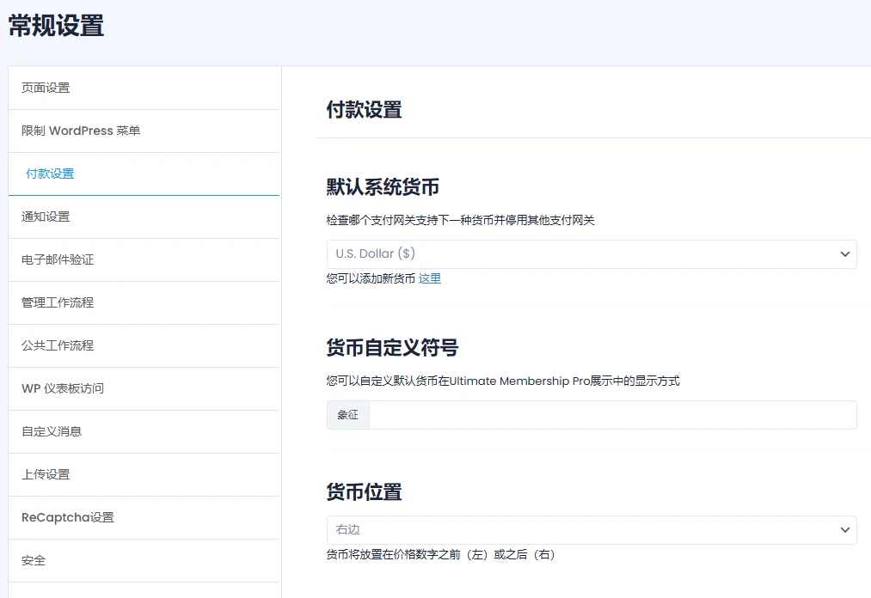This screenshot has width=871, height=598.
Task: Open the 货币位置 dropdown showing 右边
Action: (x=591, y=529)
